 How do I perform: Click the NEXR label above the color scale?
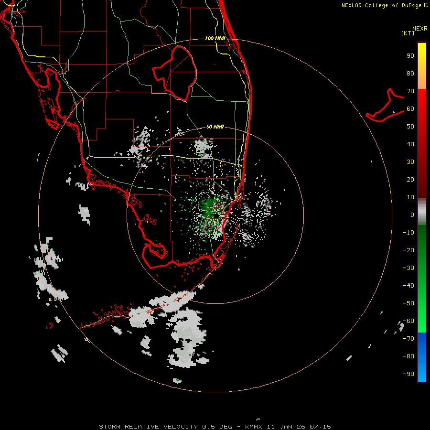pos(420,29)
